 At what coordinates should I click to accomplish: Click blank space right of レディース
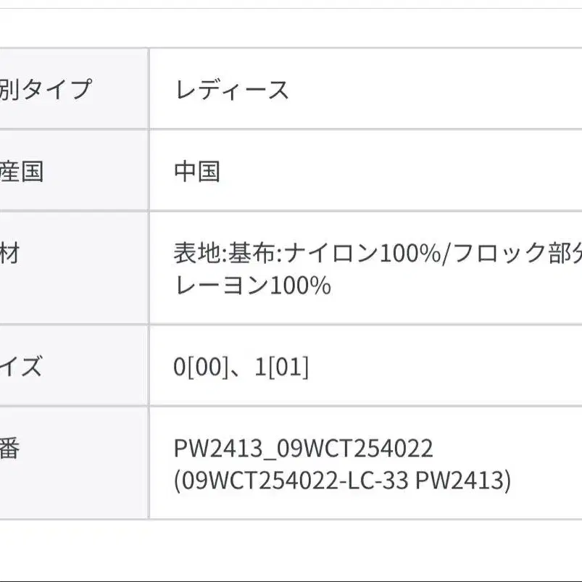click(x=435, y=90)
